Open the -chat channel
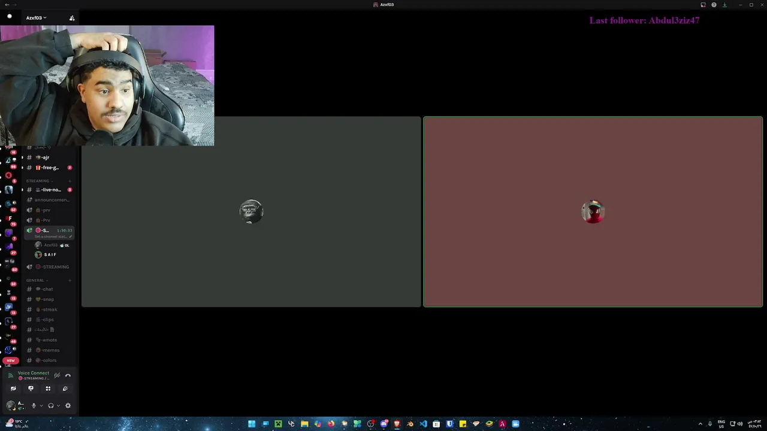 48,289
